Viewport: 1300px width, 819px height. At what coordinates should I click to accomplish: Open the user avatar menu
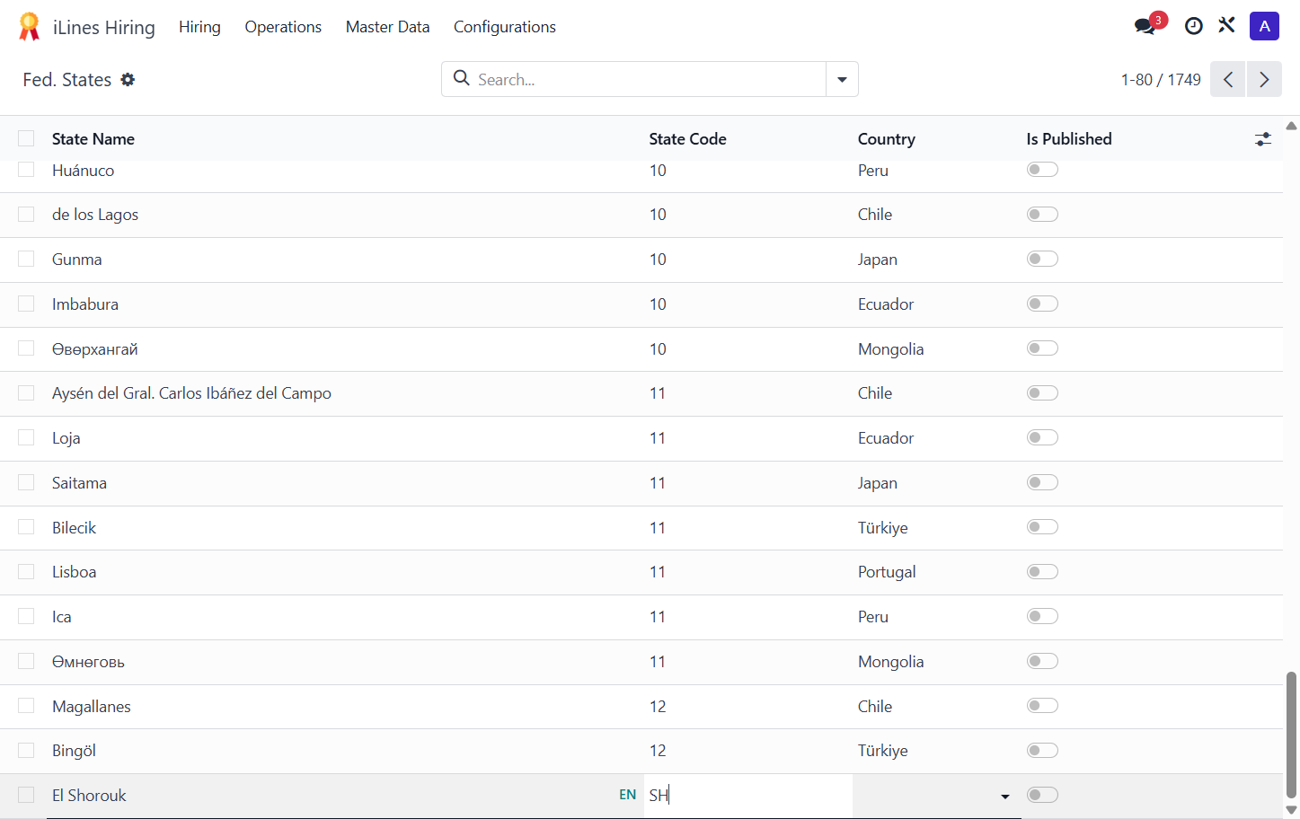pyautogui.click(x=1264, y=26)
